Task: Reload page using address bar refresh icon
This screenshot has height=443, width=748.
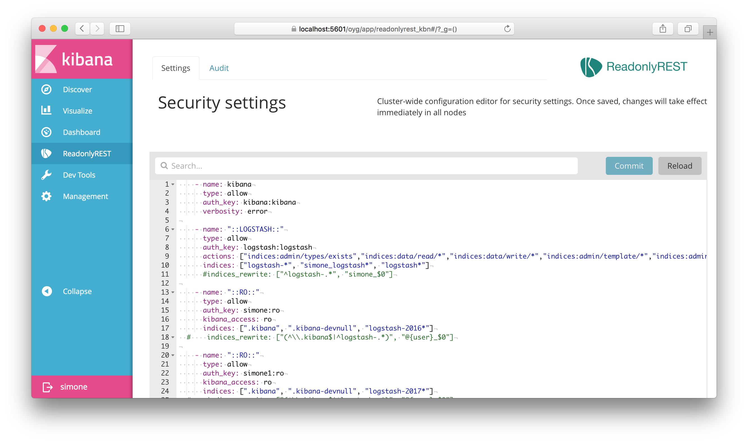Action: tap(507, 29)
